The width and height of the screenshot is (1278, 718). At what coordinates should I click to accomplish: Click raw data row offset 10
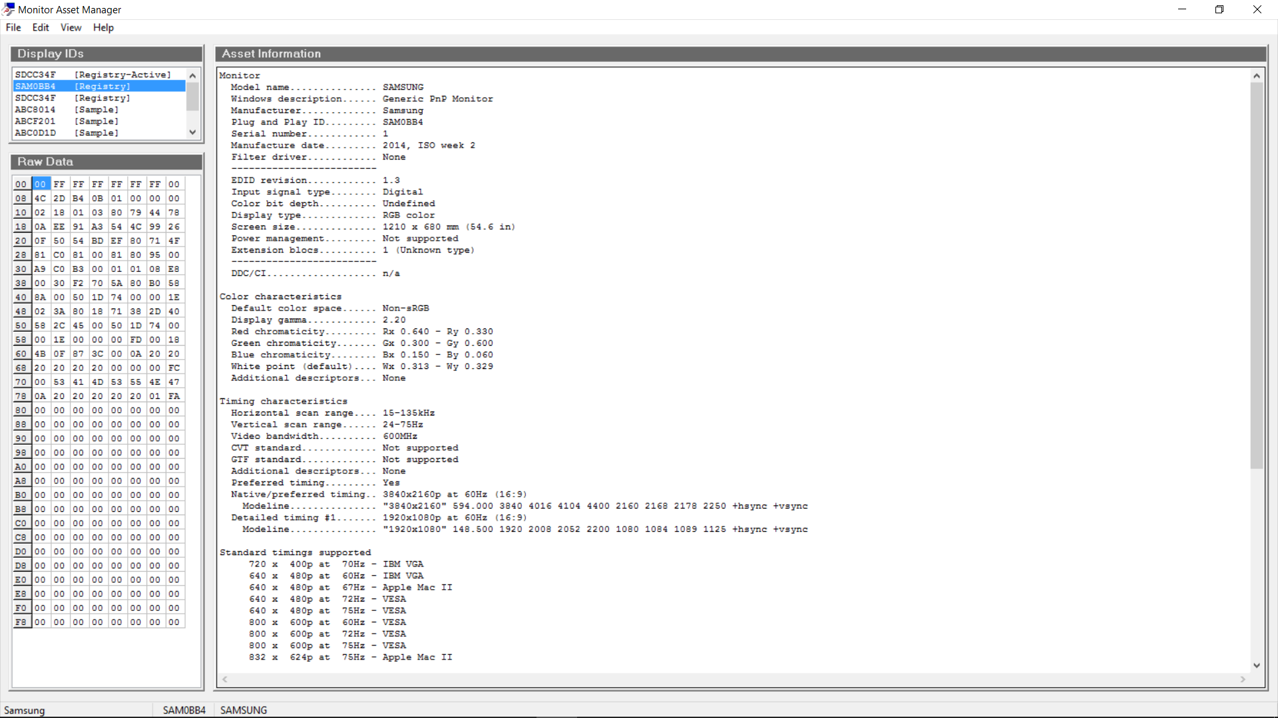coord(21,213)
